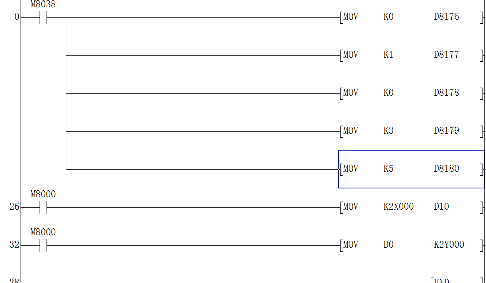Click the K5 source operand
This screenshot has width=486, height=283.
click(x=388, y=169)
